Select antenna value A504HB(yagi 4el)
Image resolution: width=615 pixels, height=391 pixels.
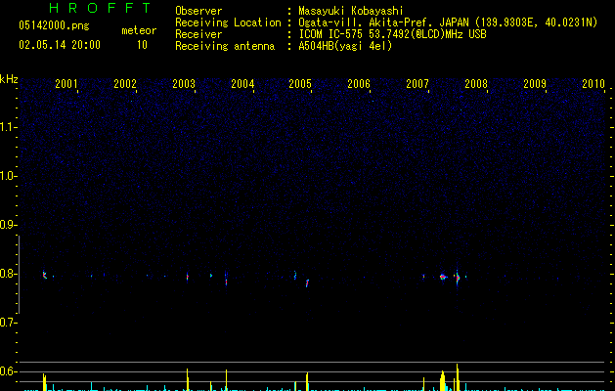tap(345, 46)
